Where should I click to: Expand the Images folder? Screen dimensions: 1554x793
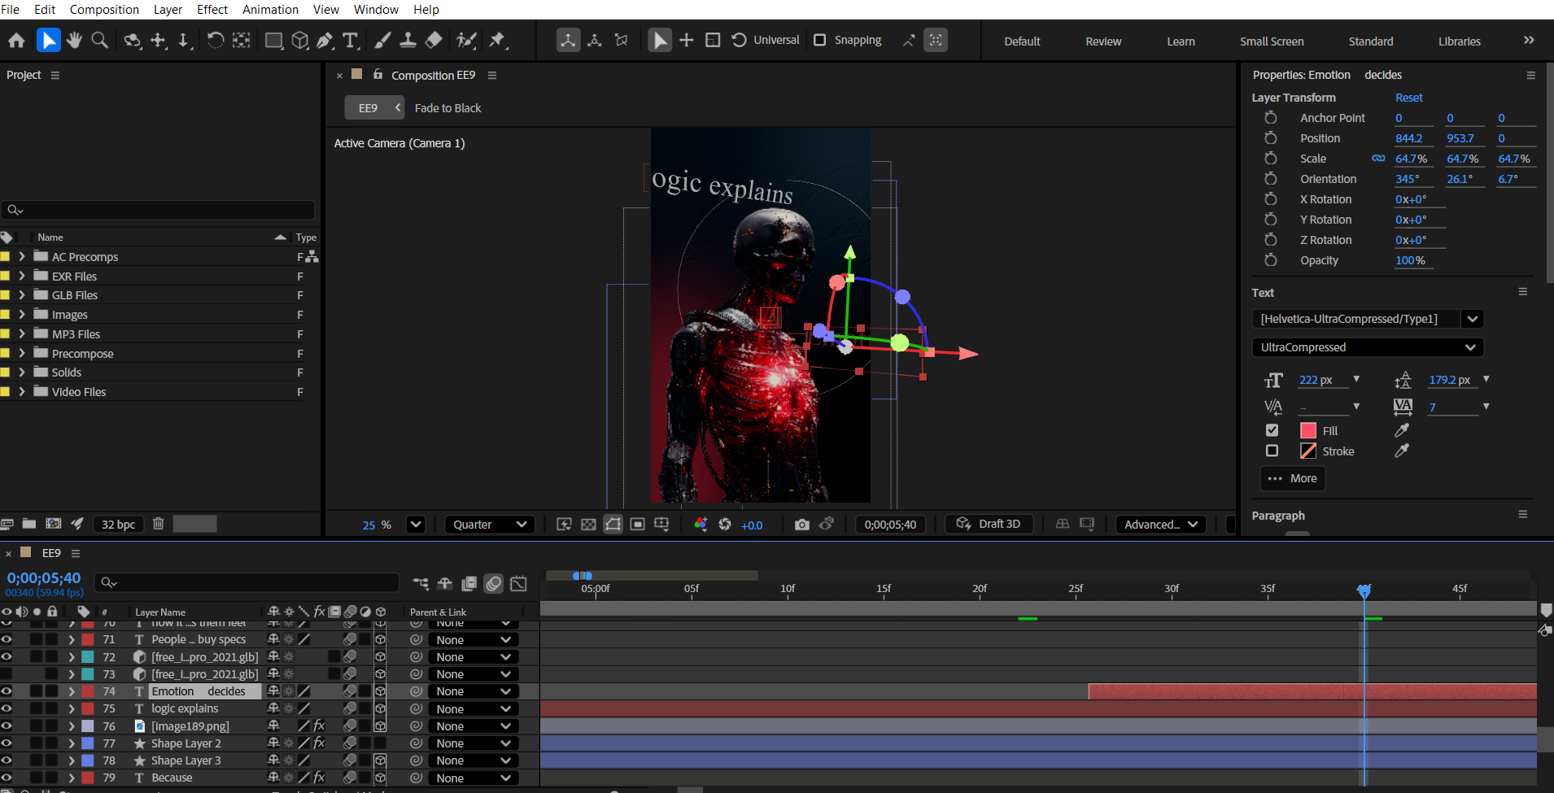22,315
